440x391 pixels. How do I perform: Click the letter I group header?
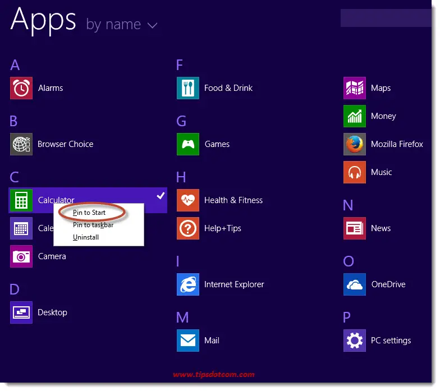tap(177, 261)
